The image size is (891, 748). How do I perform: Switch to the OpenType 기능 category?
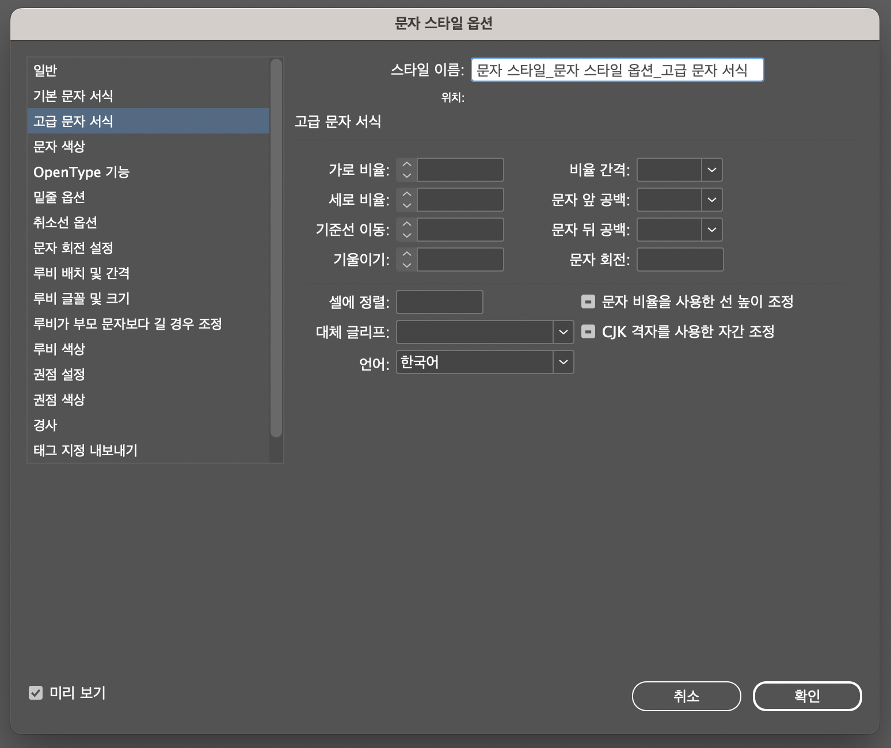click(81, 172)
